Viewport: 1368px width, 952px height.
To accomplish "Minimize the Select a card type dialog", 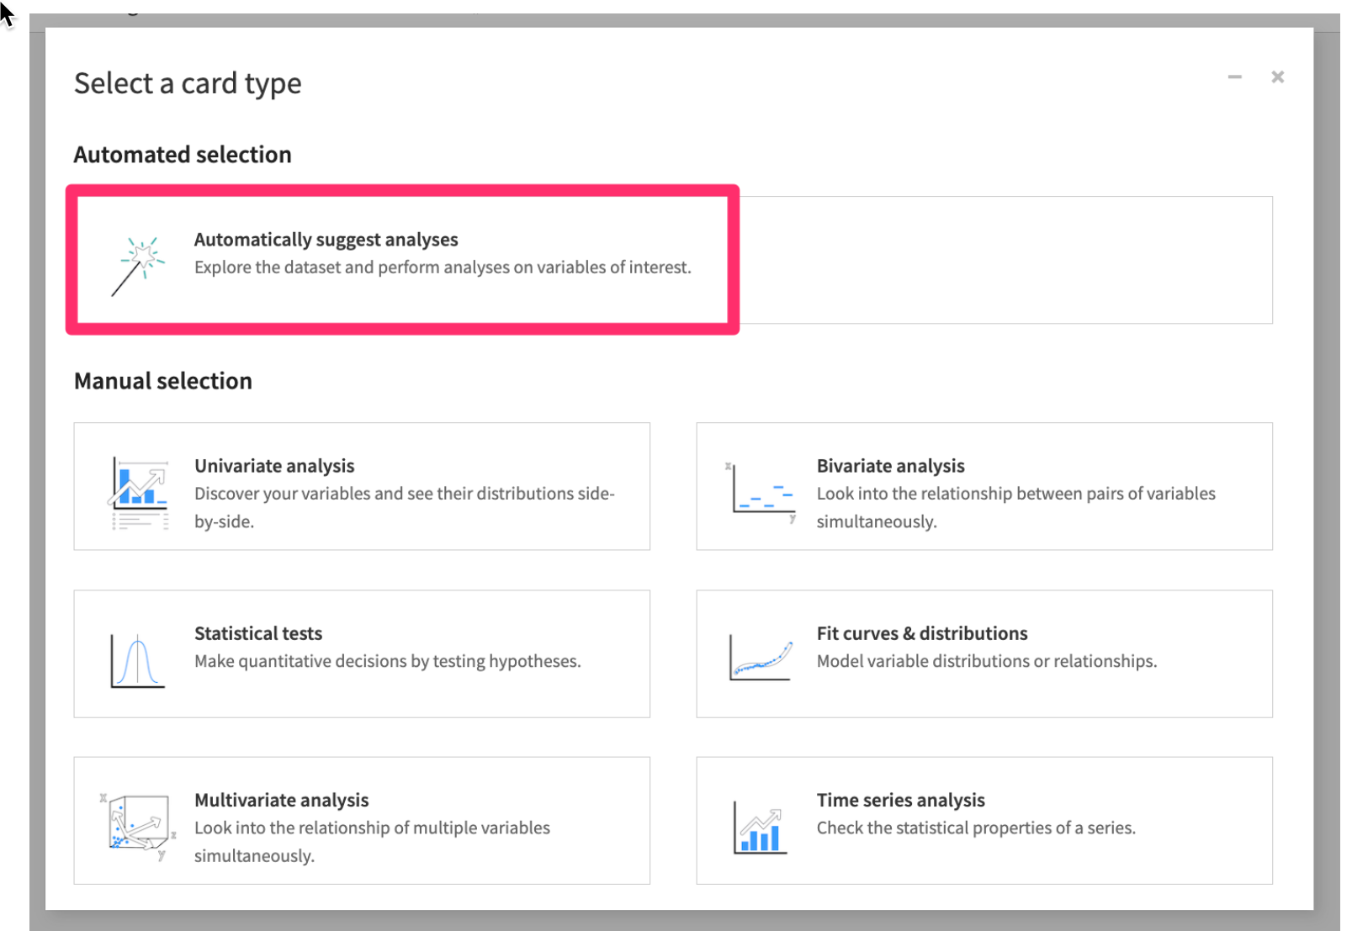I will (1234, 77).
